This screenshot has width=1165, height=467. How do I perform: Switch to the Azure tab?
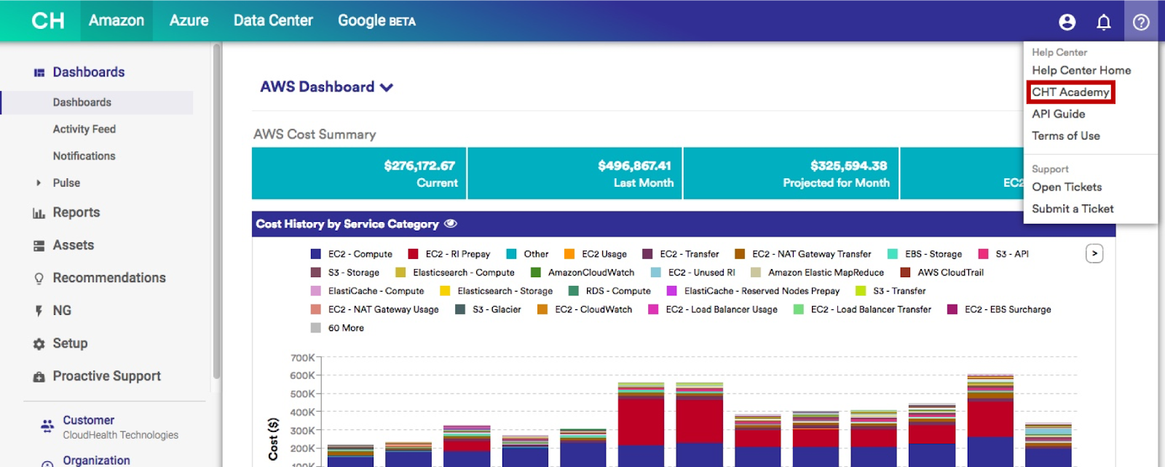(x=189, y=20)
